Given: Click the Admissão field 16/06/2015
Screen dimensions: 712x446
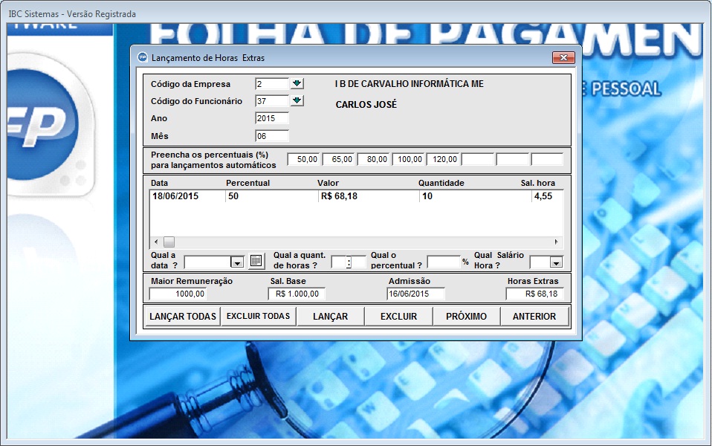Looking at the screenshot, I should pos(415,294).
